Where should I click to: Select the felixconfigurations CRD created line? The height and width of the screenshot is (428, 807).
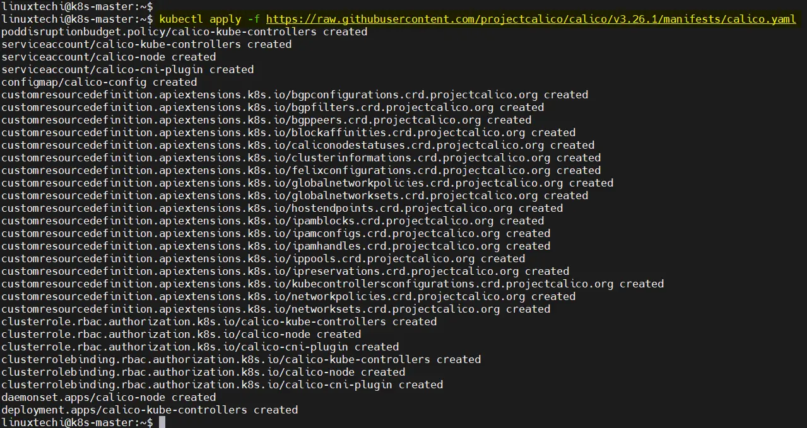point(301,170)
